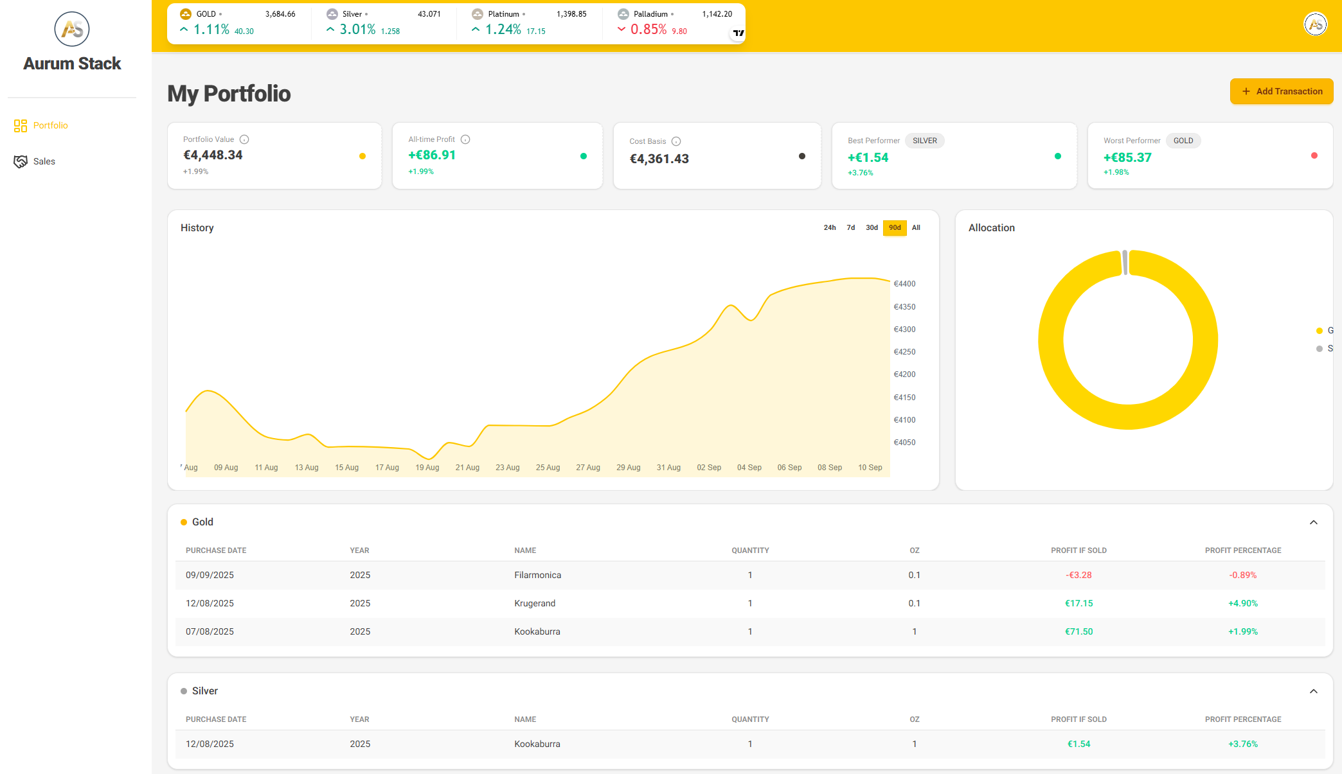Click the GOLD ticker link in the price bar
1342x774 pixels.
tap(206, 14)
